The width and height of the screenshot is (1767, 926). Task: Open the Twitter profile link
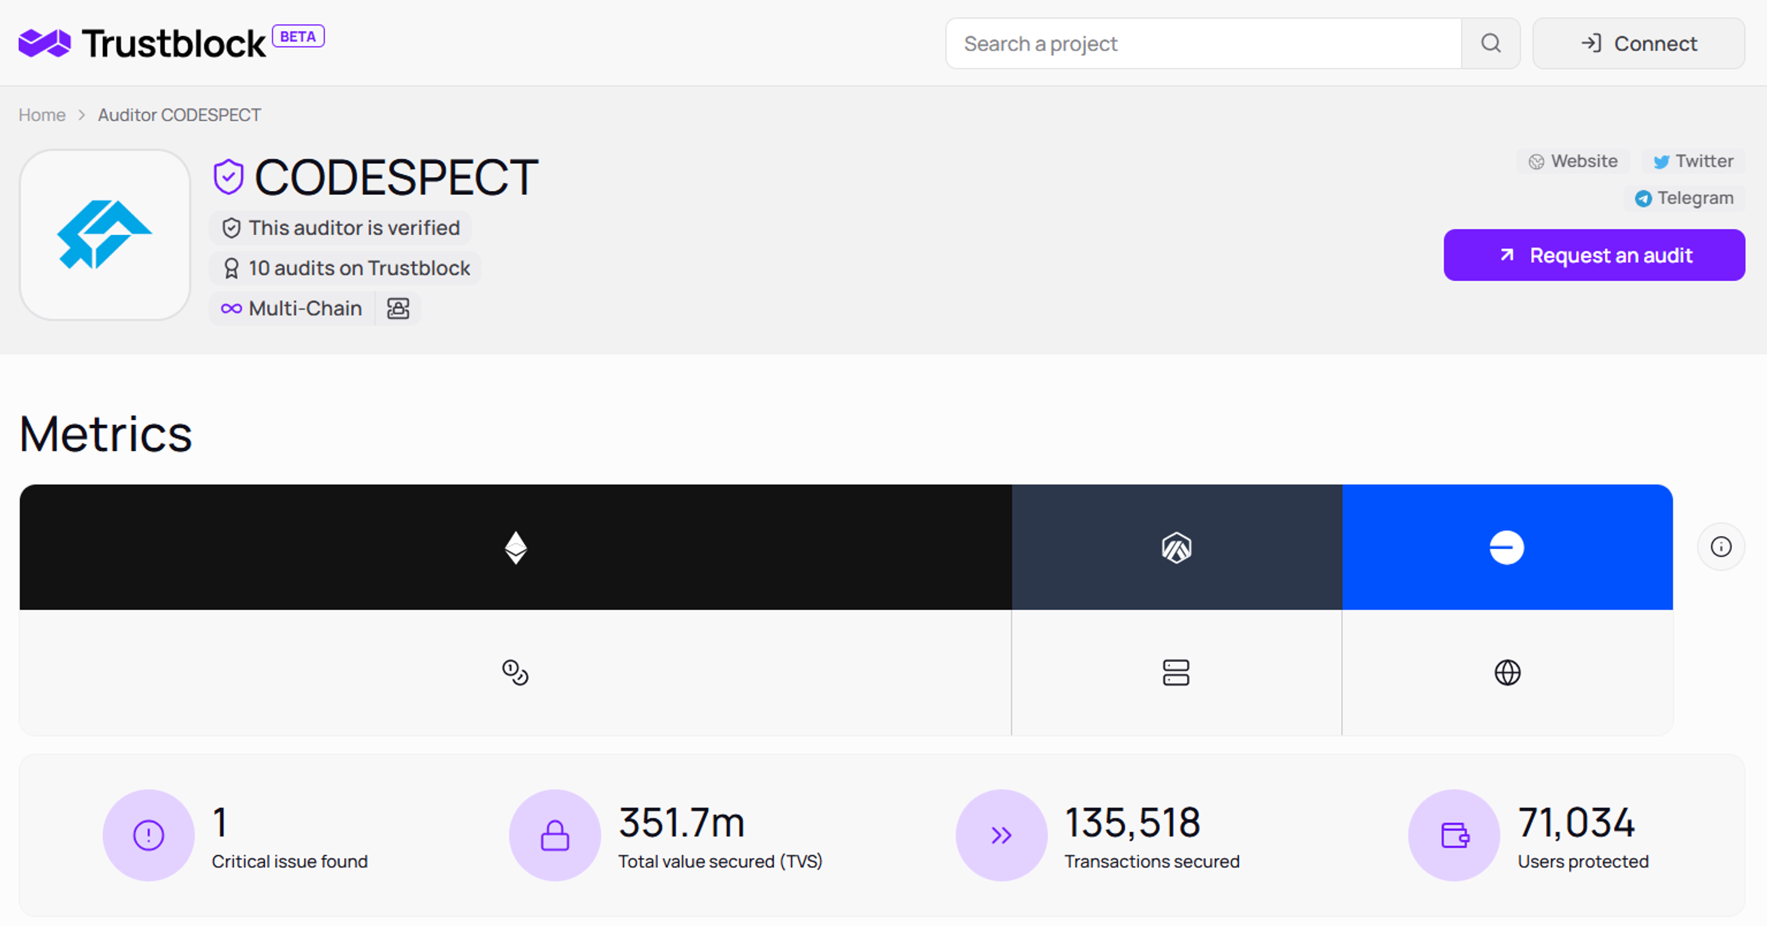1693,161
